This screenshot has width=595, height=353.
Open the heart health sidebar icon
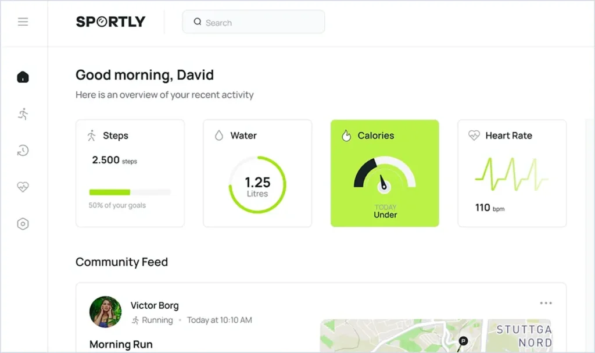pyautogui.click(x=23, y=187)
